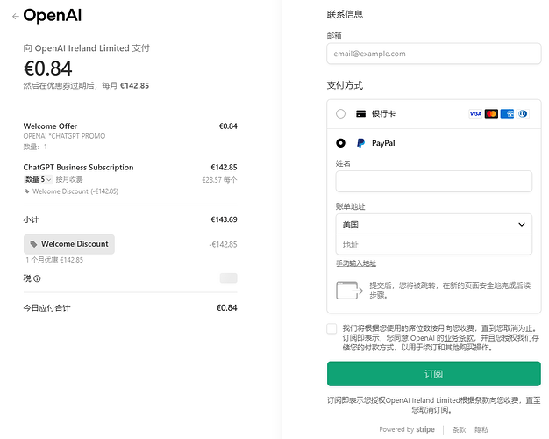Select the PayPal radio button
The height and width of the screenshot is (439, 549).
point(340,143)
